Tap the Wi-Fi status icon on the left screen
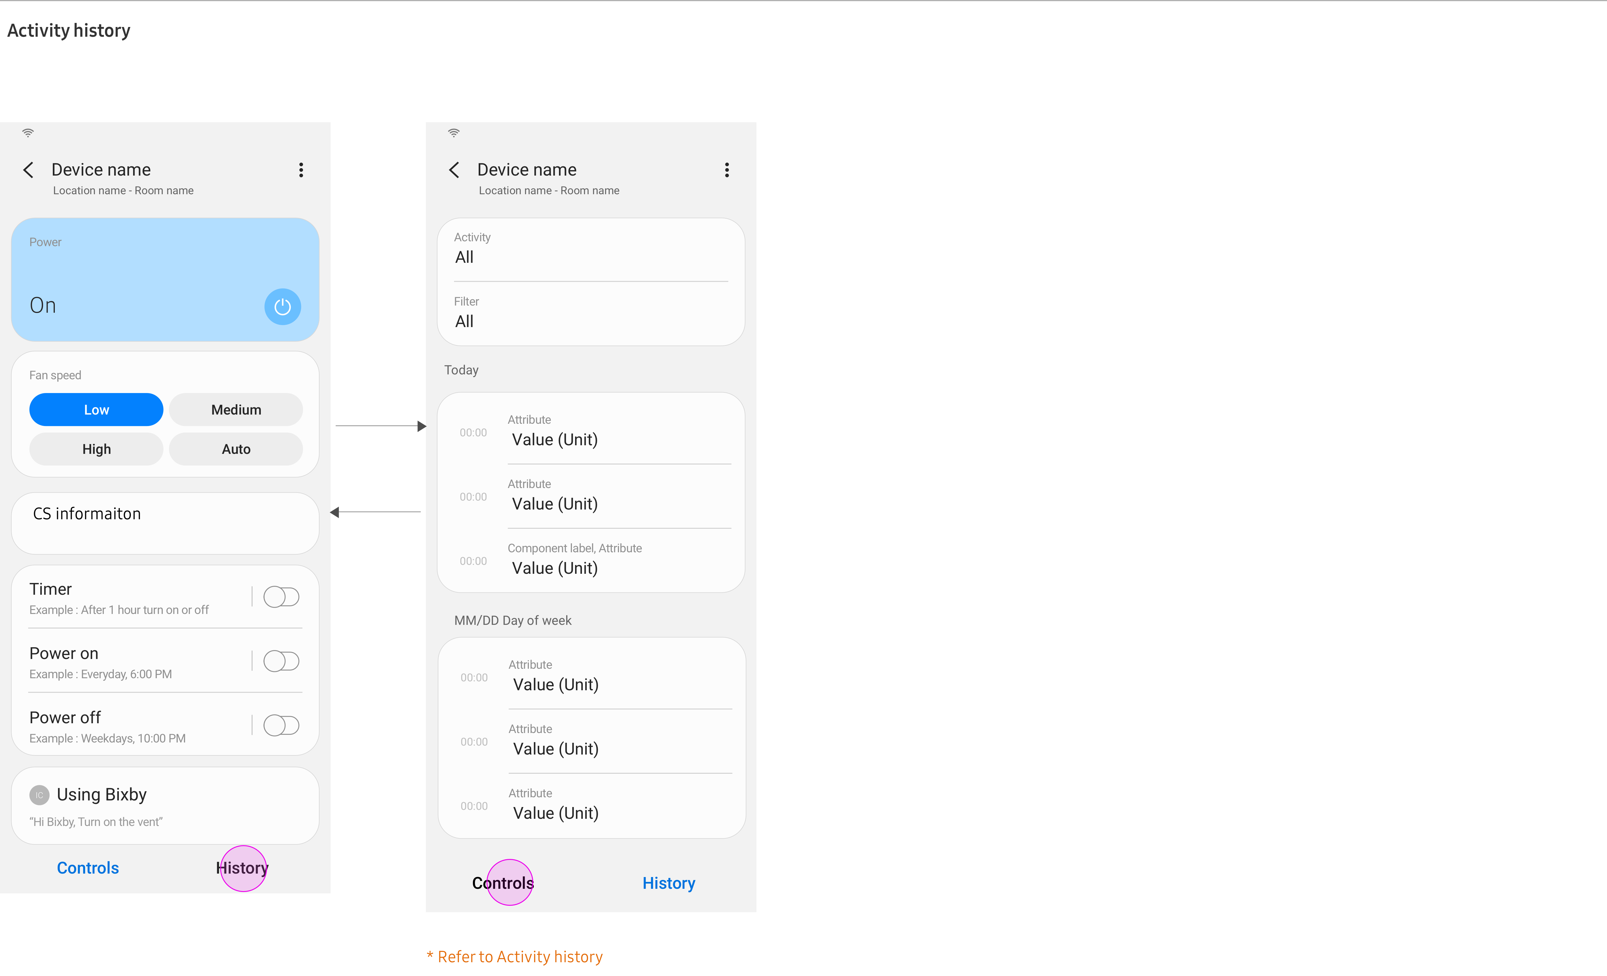This screenshot has width=1607, height=976. [x=28, y=133]
